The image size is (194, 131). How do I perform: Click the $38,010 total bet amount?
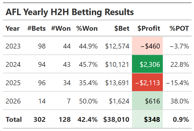(116, 119)
